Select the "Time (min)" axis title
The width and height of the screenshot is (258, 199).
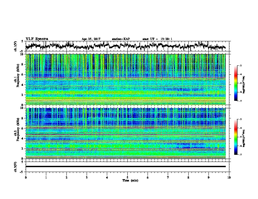[130, 180]
